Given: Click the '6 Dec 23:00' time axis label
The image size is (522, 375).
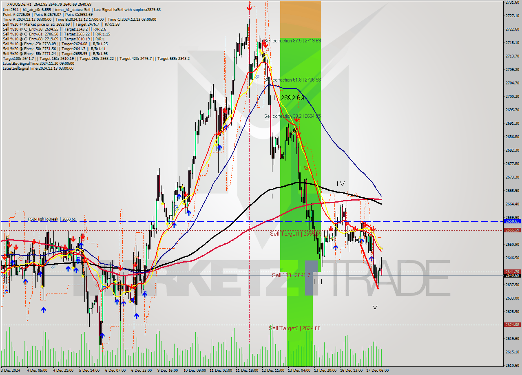Looking at the screenshot, I should click(141, 371).
